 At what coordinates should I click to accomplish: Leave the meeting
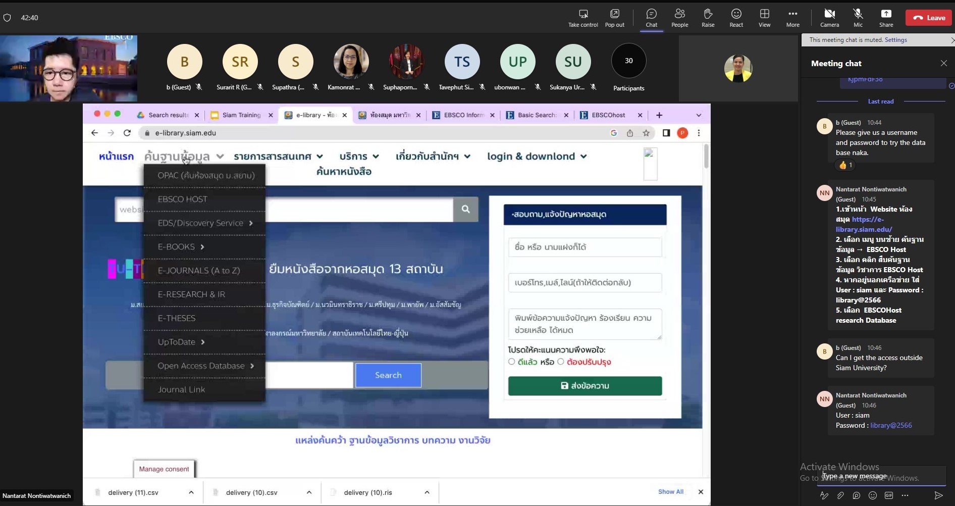point(928,18)
